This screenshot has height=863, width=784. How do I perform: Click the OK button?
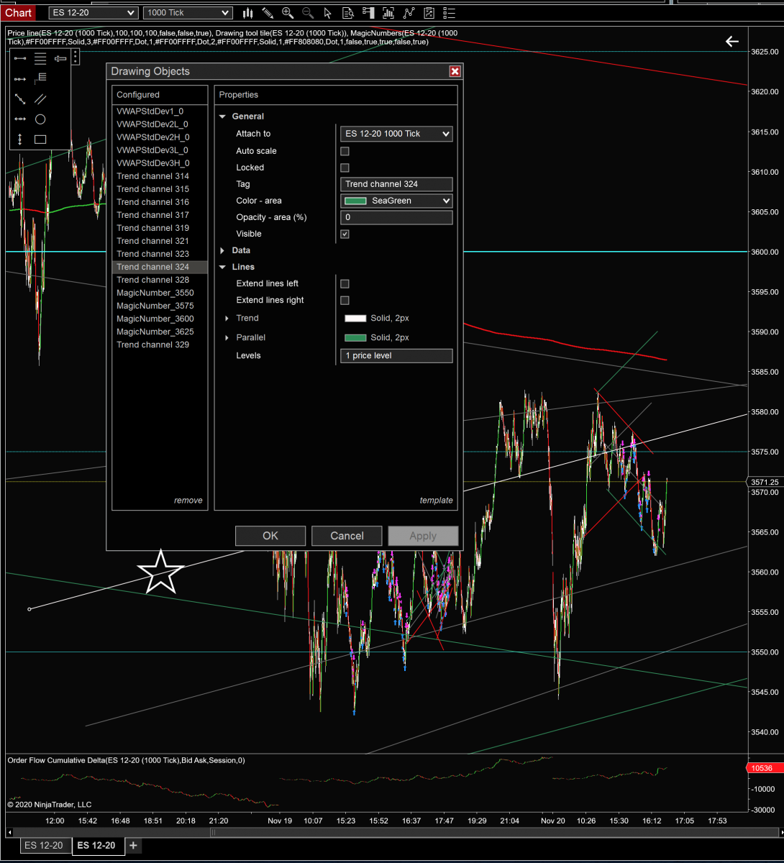pyautogui.click(x=270, y=536)
